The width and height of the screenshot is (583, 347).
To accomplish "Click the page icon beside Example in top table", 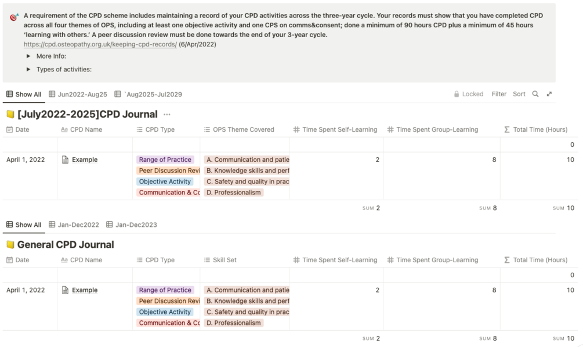I will click(x=66, y=160).
